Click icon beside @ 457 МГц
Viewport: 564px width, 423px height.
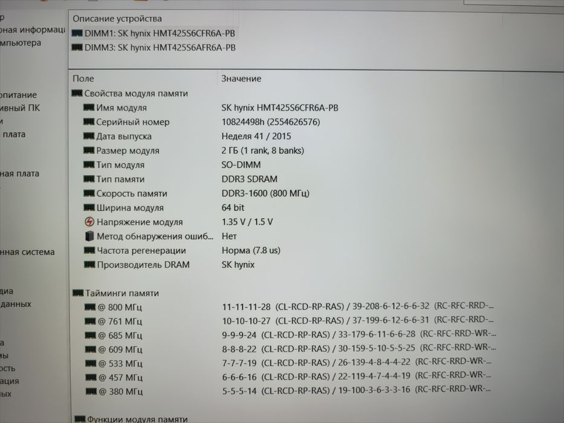91,377
